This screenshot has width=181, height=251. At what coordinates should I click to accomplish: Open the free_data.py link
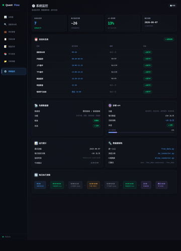pyautogui.click(x=167, y=149)
